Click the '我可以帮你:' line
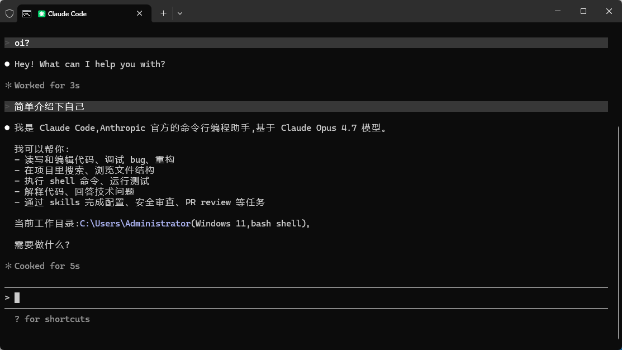Image resolution: width=622 pixels, height=350 pixels. (x=42, y=149)
